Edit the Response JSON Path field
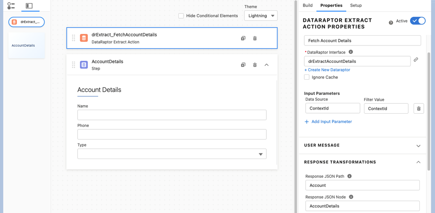This screenshot has width=435, height=213. click(x=362, y=185)
